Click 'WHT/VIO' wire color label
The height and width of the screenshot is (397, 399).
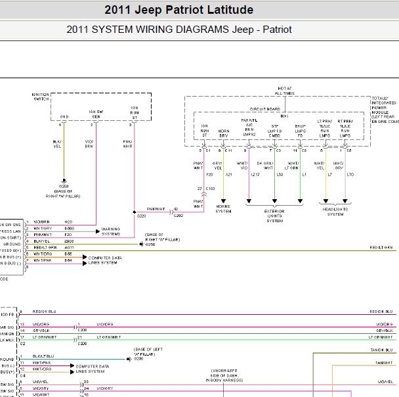coord(242,166)
